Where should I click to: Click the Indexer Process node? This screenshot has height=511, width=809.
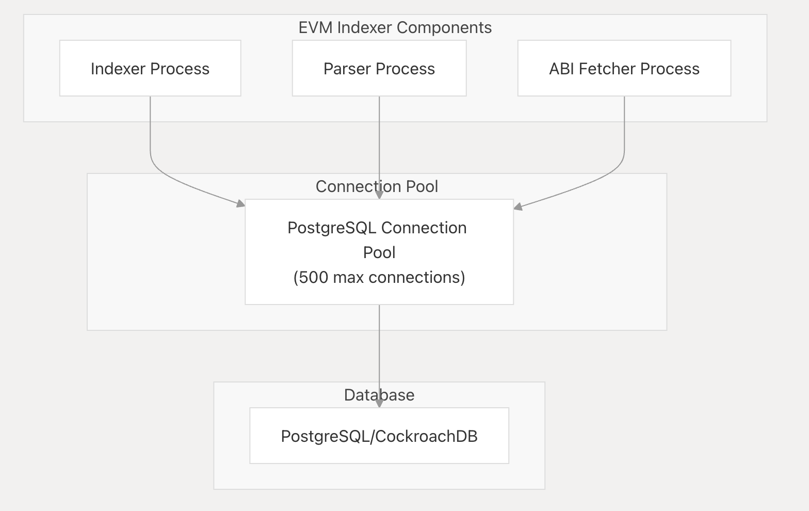pos(150,68)
